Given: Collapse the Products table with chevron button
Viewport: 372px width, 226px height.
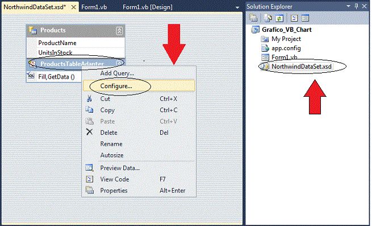Looking at the screenshot, I should (x=119, y=31).
